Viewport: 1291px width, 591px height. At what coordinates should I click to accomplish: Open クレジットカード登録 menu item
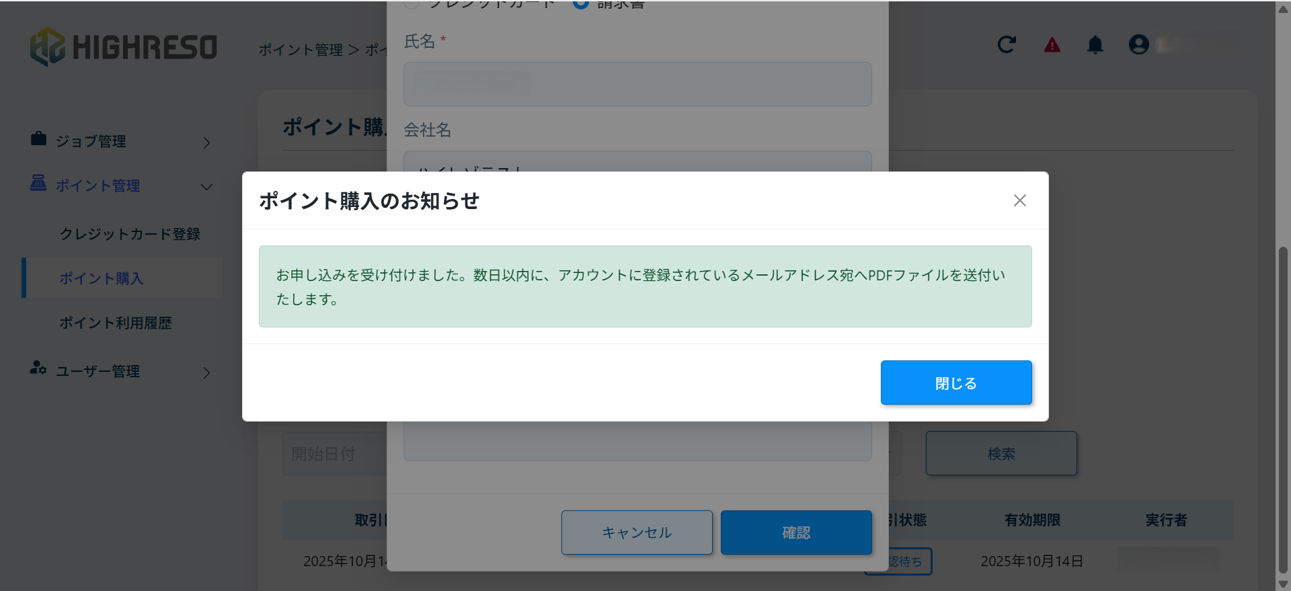130,234
